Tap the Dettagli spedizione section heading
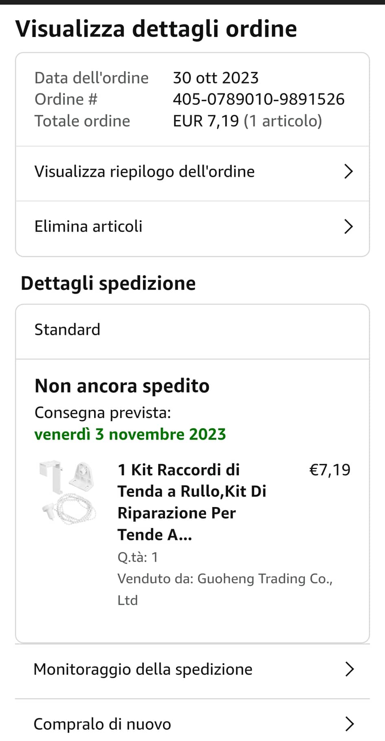Viewport: 385px width, 741px height. (x=108, y=283)
